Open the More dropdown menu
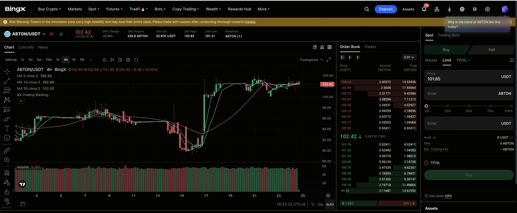The image size is (517, 213). [x=263, y=9]
